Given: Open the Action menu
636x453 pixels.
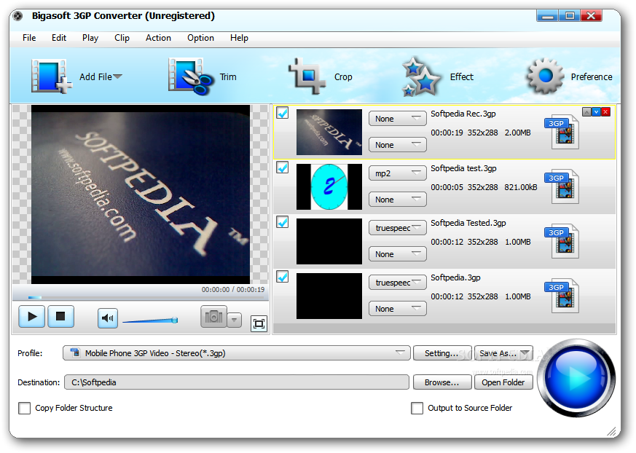Looking at the screenshot, I should click(158, 38).
